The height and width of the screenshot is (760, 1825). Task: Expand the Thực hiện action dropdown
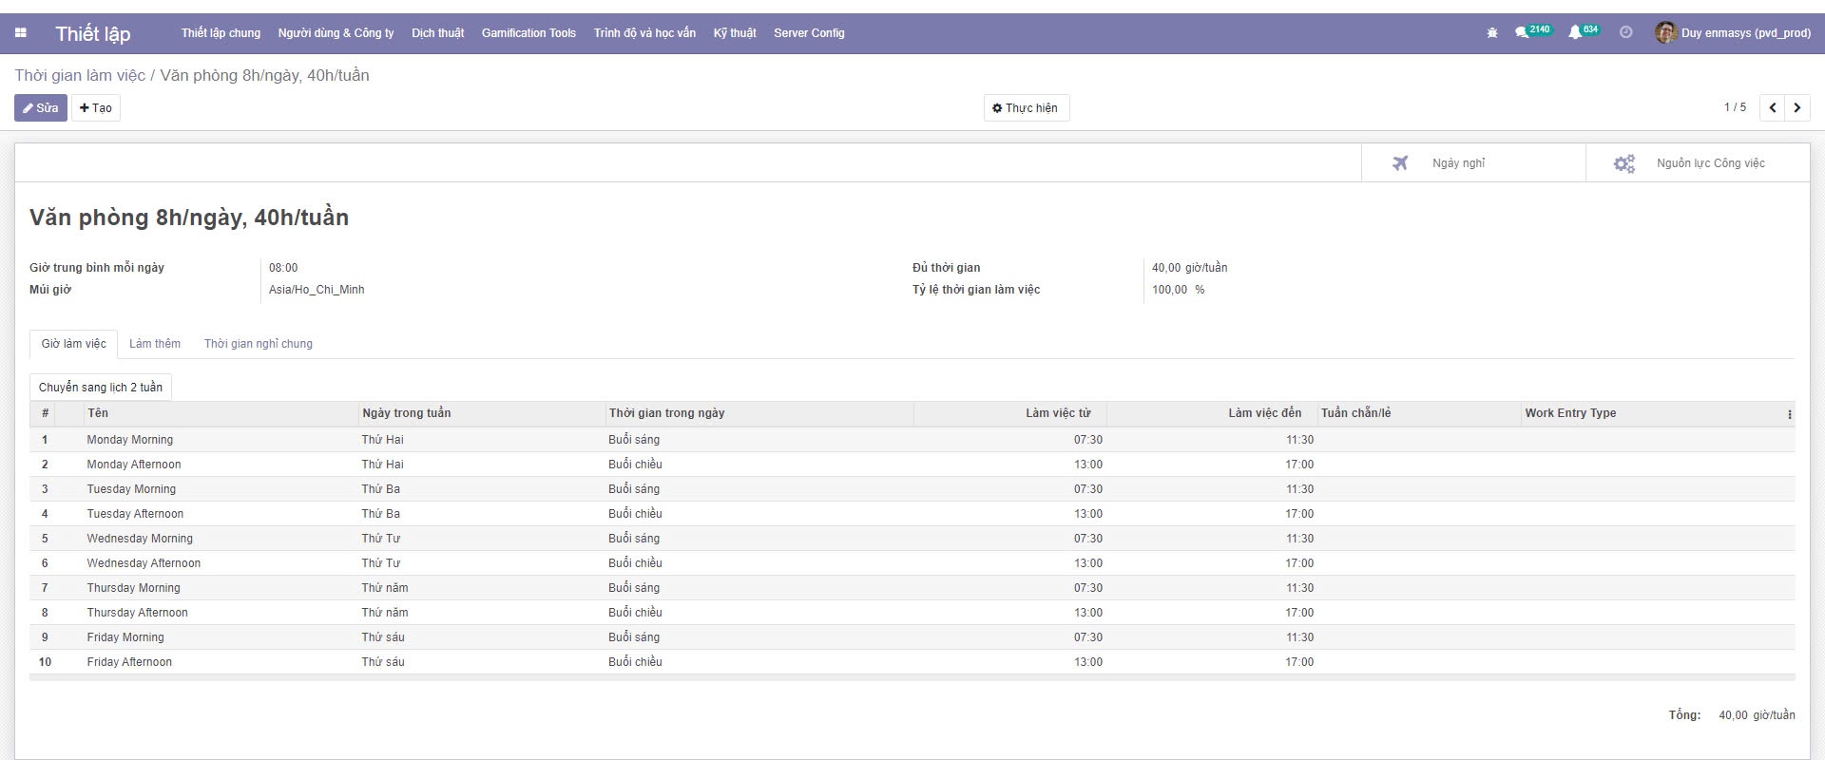coord(1026,108)
